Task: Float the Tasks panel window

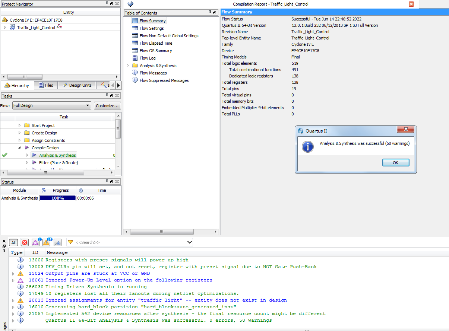Action: [x=112, y=96]
